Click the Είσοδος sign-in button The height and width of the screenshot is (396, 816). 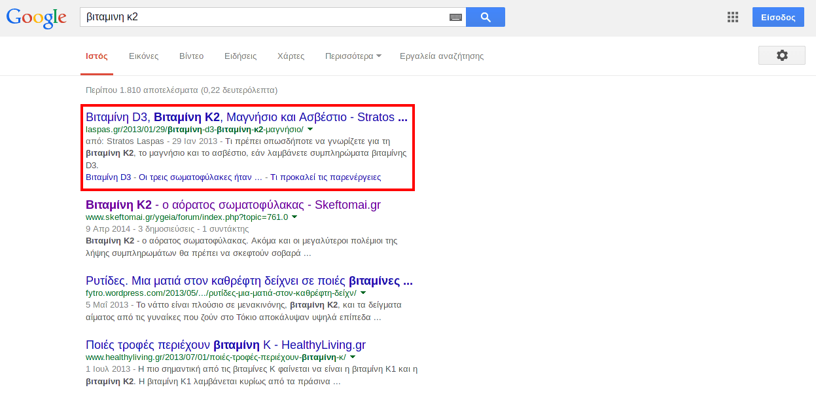[x=778, y=17]
